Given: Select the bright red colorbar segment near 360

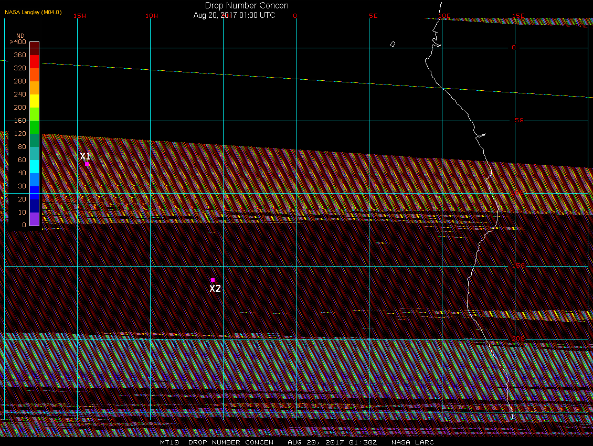Looking at the screenshot, I should pyautogui.click(x=35, y=61).
